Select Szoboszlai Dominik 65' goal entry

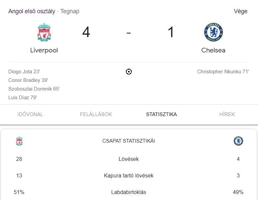34,89
